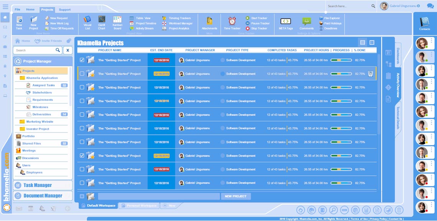
Task: Click the orange Khamelia logo icon
Action: [7, 208]
